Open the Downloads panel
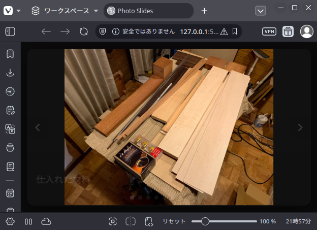Viewport: 317px width, 230px height. click(x=10, y=73)
